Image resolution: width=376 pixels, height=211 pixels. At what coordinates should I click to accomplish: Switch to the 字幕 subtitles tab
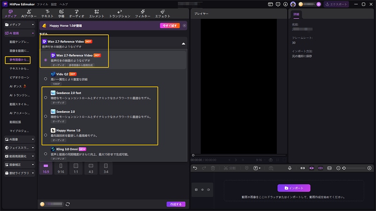click(x=62, y=14)
